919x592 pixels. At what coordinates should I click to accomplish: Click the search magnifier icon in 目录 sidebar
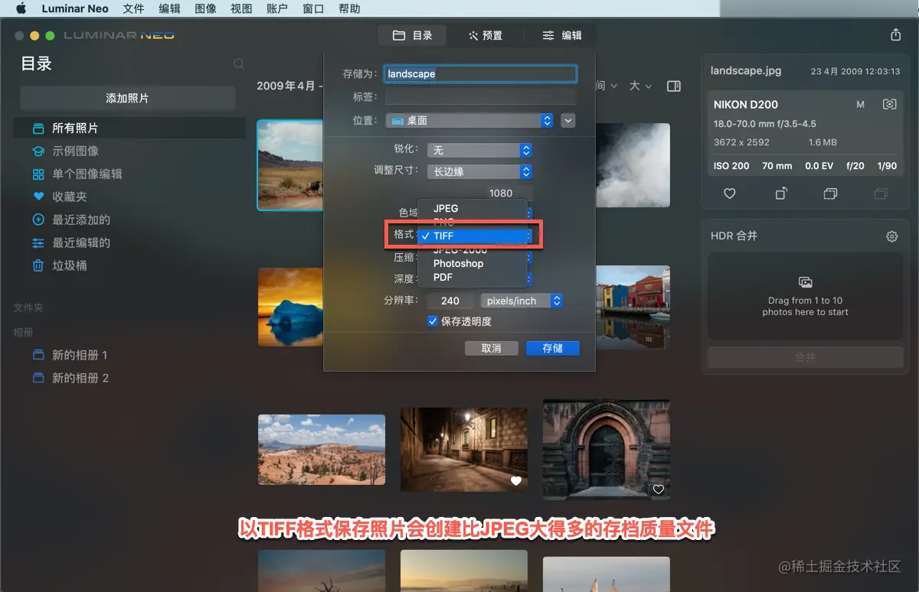(239, 64)
